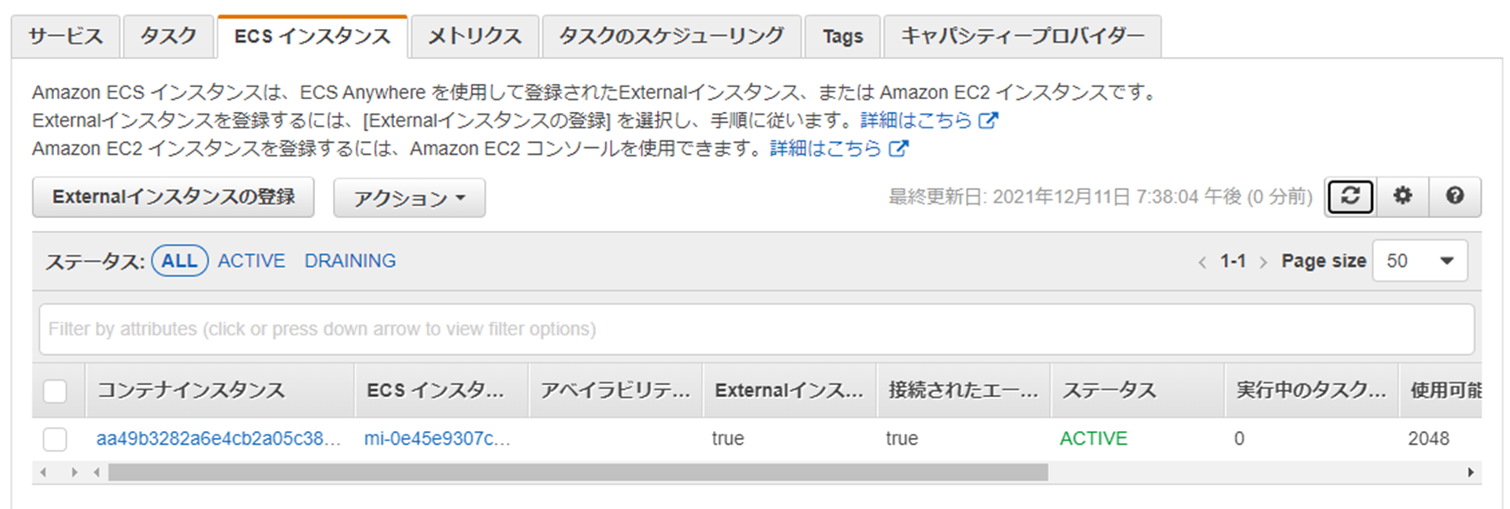Click the horizontal scrollbar thumb
The image size is (1510, 509).
point(577,472)
